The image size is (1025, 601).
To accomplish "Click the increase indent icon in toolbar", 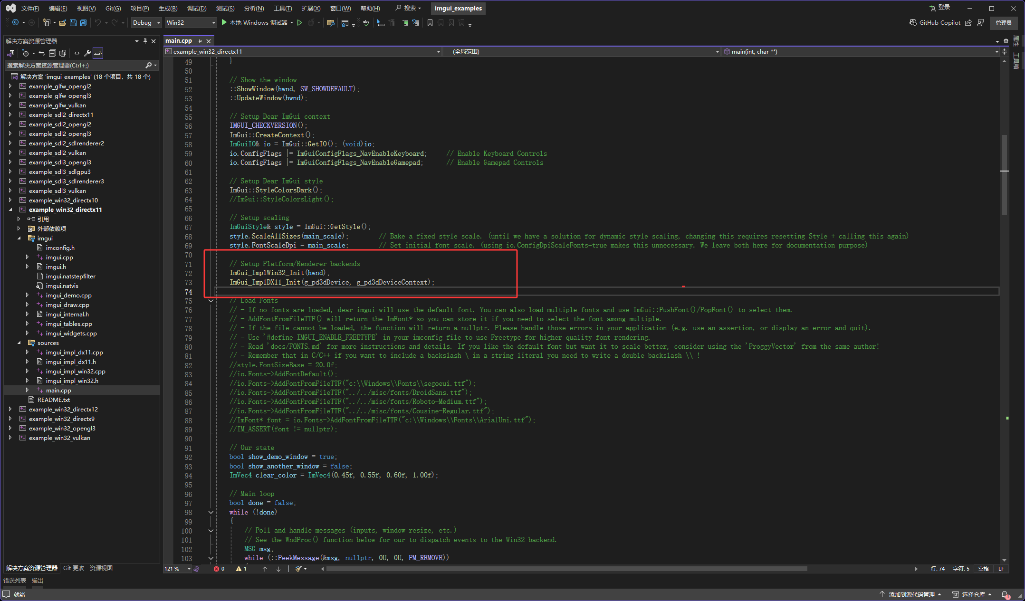I will pos(405,22).
